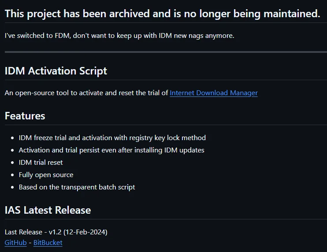Click the transparent batch script bullet
The image size is (327, 252).
[x=77, y=187]
